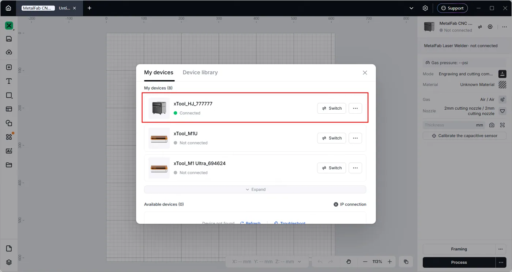Select the Text tool in left sidebar
512x272 pixels.
click(9, 81)
